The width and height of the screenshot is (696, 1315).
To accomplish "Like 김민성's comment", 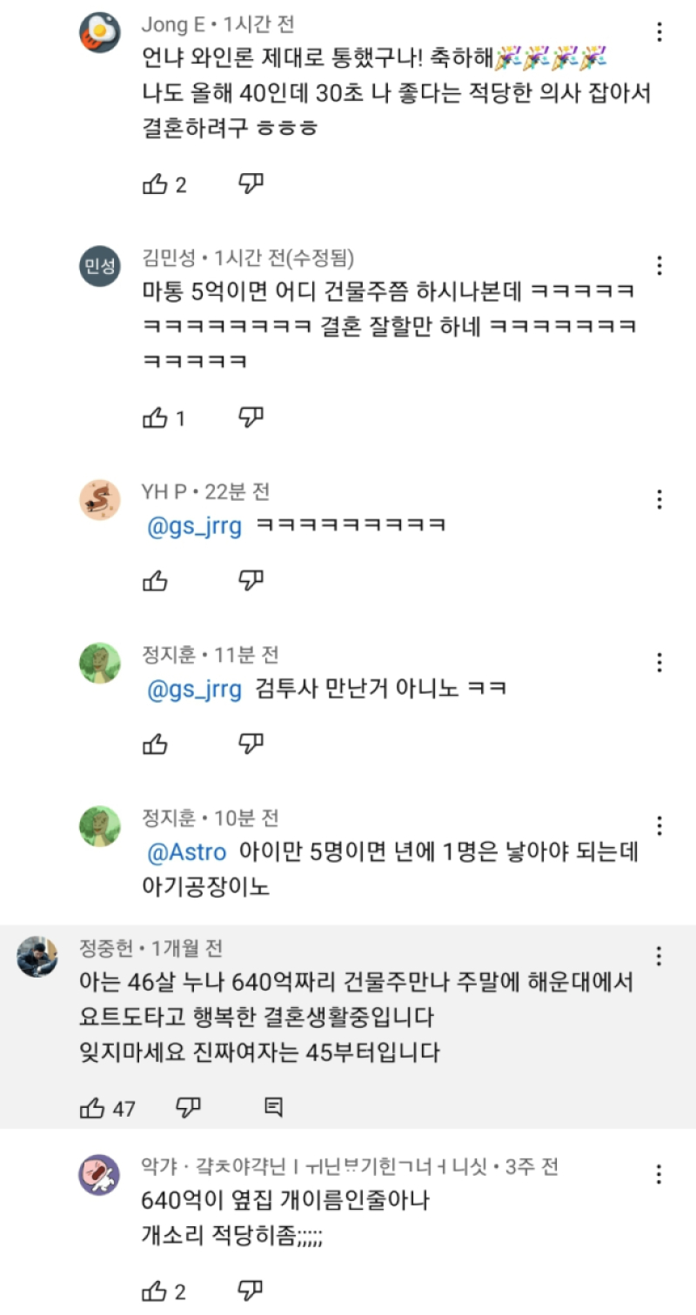I will tap(155, 418).
